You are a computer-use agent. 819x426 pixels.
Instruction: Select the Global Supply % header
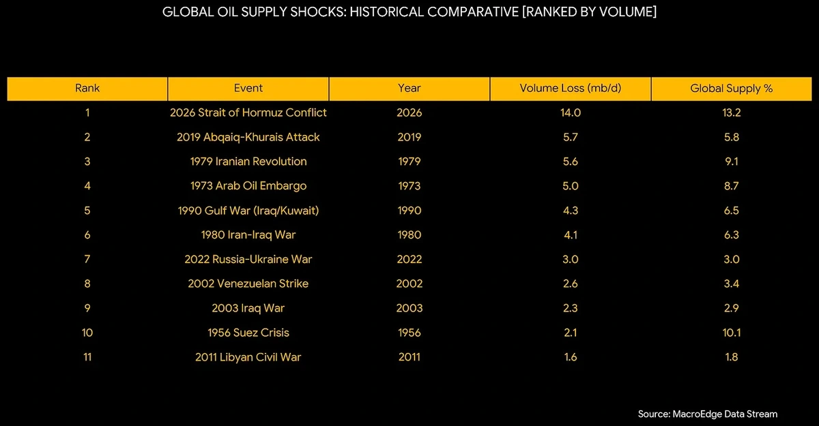(731, 89)
